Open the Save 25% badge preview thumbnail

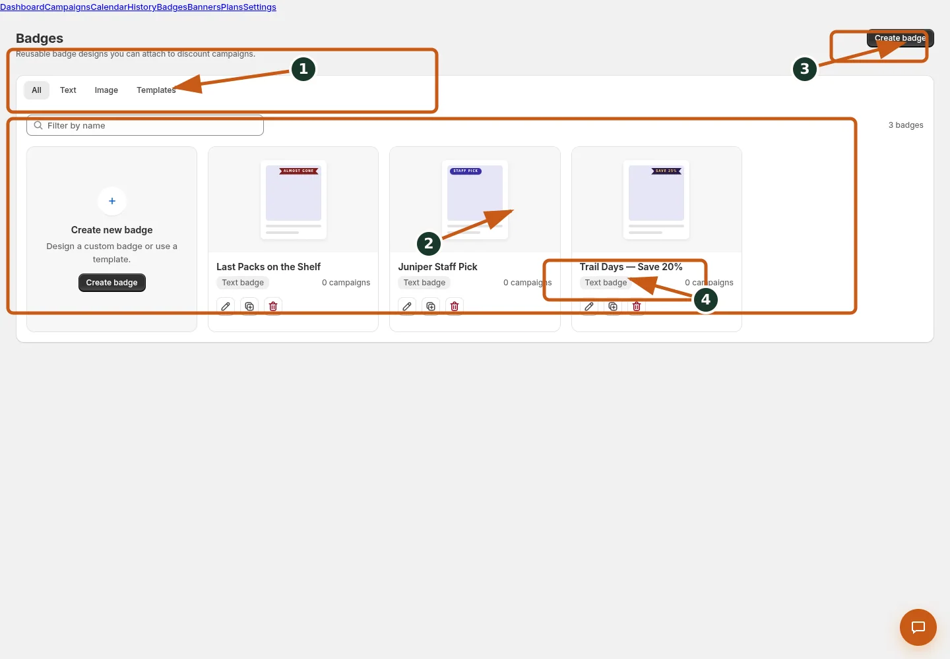tap(656, 200)
